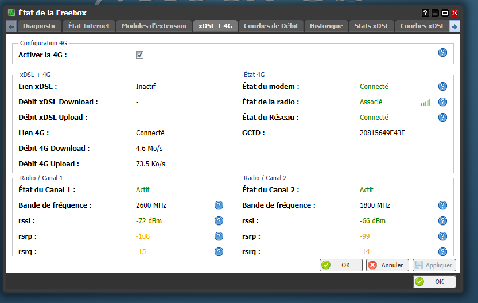Click help icon next to État du modem
The image size is (478, 303).
point(442,87)
